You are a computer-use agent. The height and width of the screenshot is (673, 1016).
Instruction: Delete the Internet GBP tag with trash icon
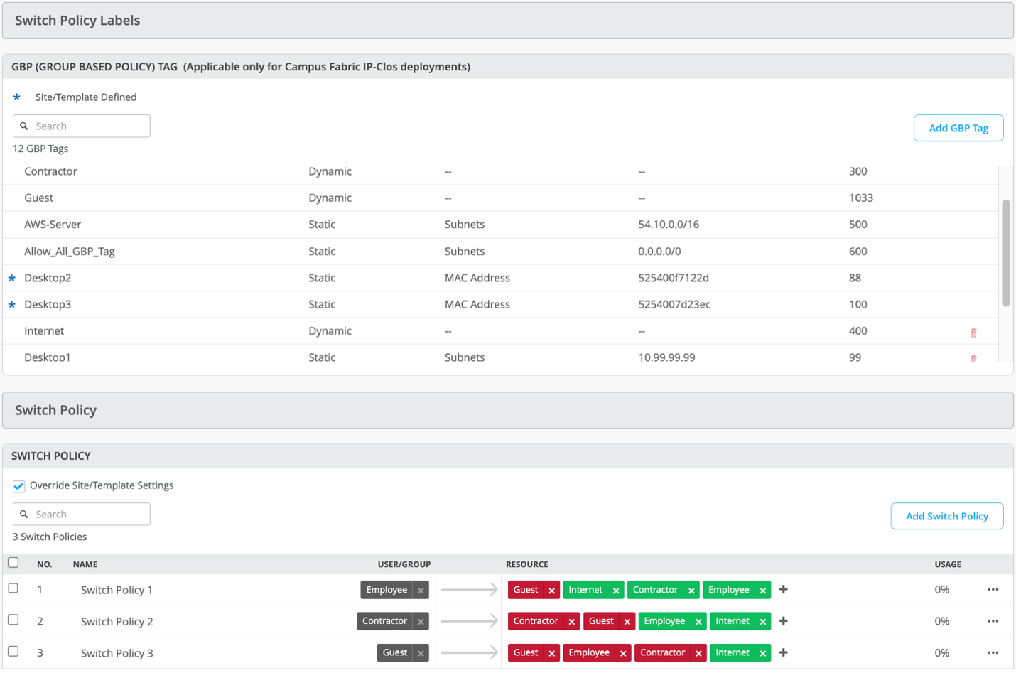973,332
